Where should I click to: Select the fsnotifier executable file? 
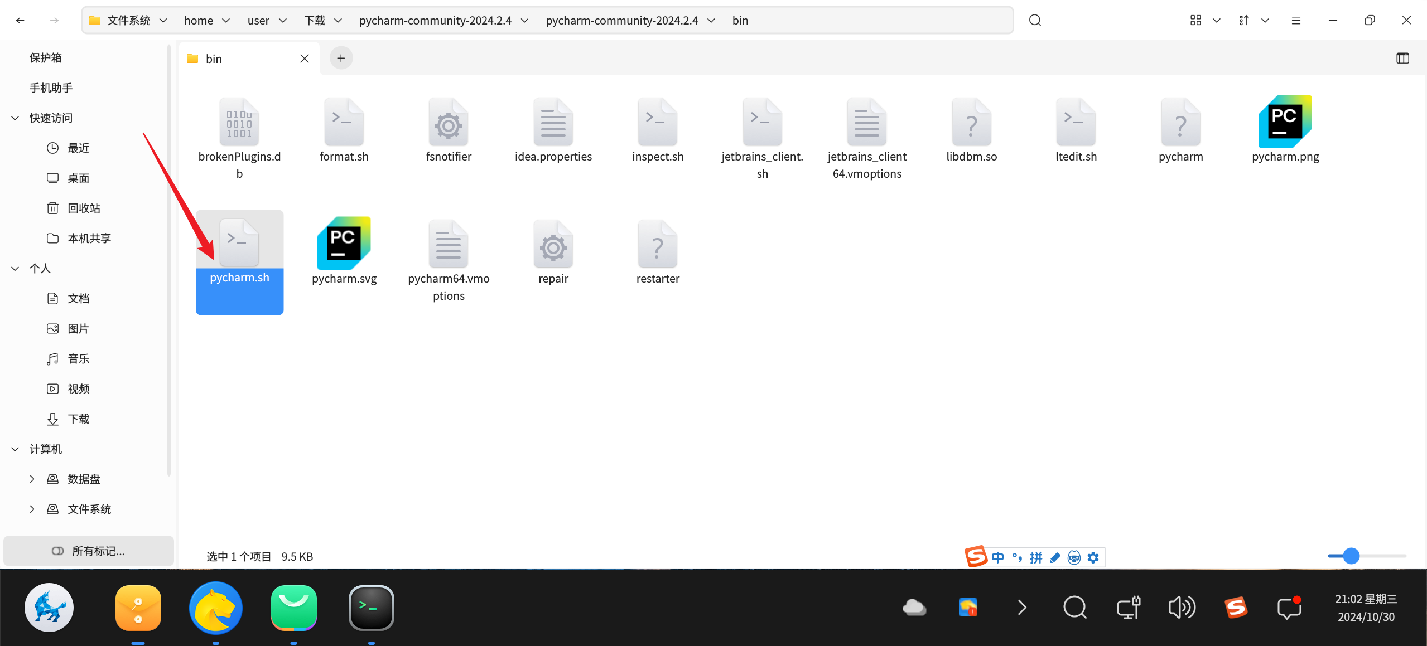pyautogui.click(x=449, y=130)
